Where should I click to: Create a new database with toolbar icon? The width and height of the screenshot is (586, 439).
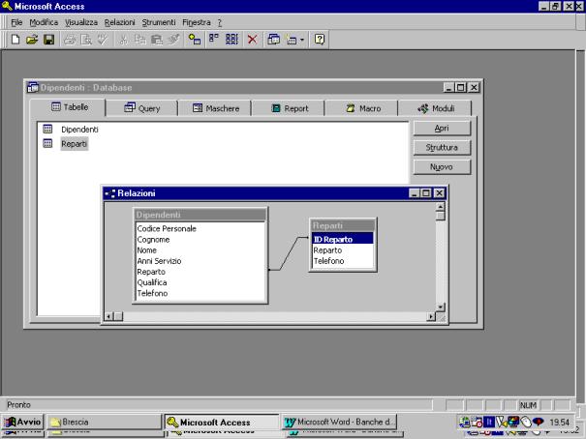pyautogui.click(x=15, y=40)
